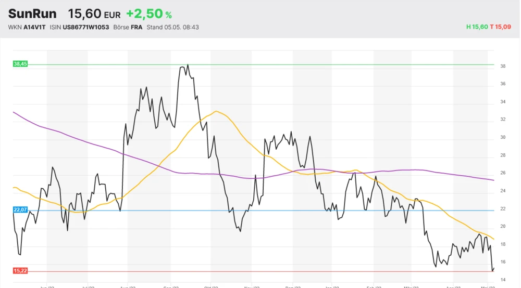The height and width of the screenshot is (288, 521).
Task: Click the 14 label on the price axis
Action: pos(503,280)
